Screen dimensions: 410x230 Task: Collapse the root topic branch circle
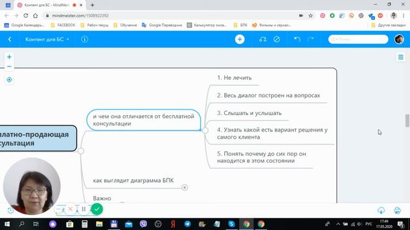(x=81, y=151)
